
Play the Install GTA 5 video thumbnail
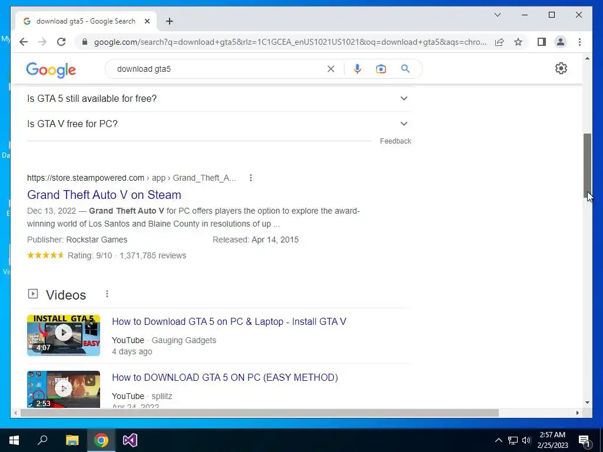pos(64,335)
